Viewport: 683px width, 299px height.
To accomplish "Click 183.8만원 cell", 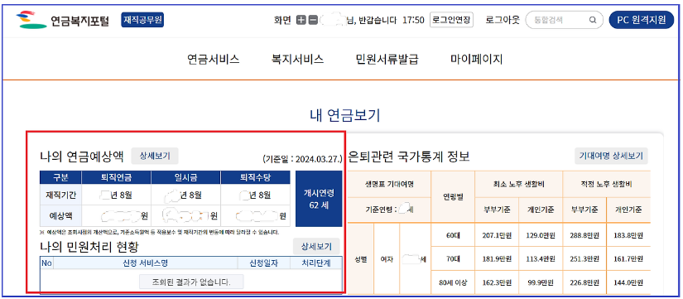I will [x=628, y=235].
